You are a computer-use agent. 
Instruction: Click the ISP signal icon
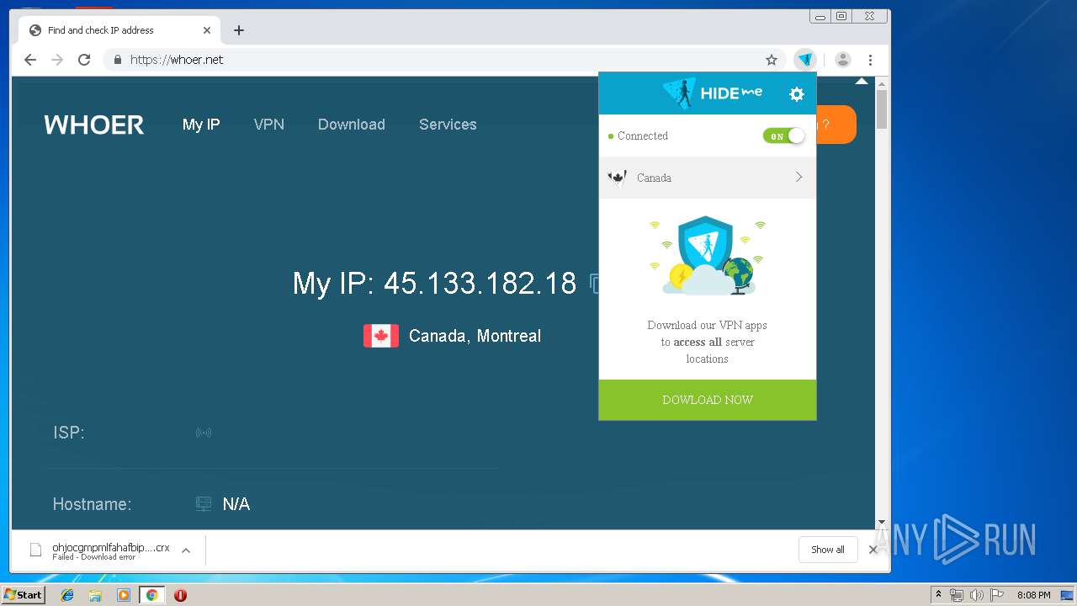pos(204,433)
